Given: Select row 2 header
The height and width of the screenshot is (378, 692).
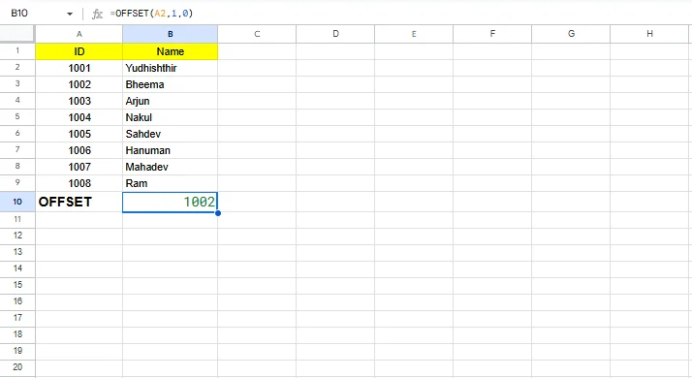Looking at the screenshot, I should 17,68.
